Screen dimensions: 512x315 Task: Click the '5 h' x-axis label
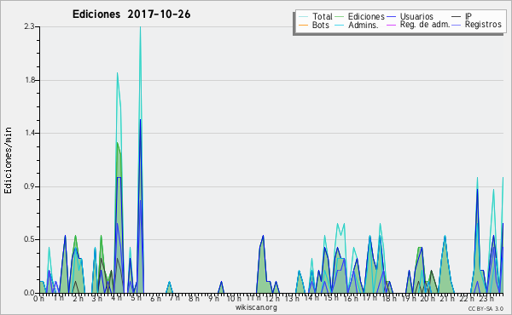[136, 298]
